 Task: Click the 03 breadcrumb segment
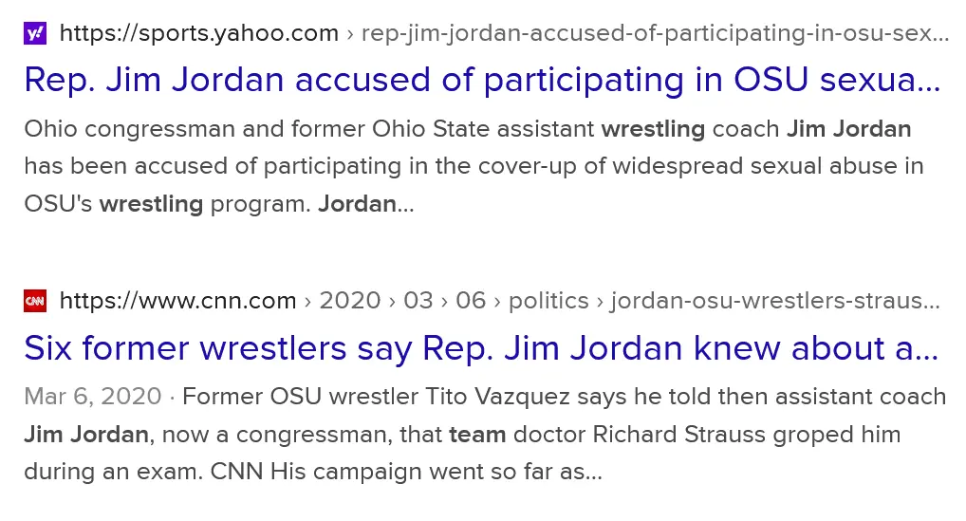(418, 302)
